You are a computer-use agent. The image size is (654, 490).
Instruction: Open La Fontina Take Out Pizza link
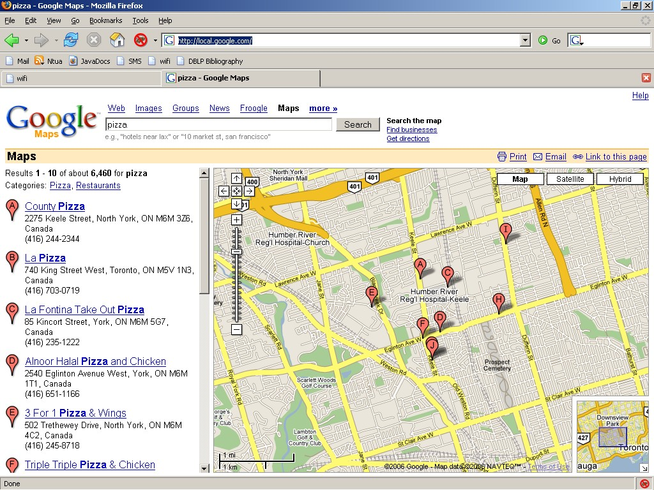click(x=84, y=309)
